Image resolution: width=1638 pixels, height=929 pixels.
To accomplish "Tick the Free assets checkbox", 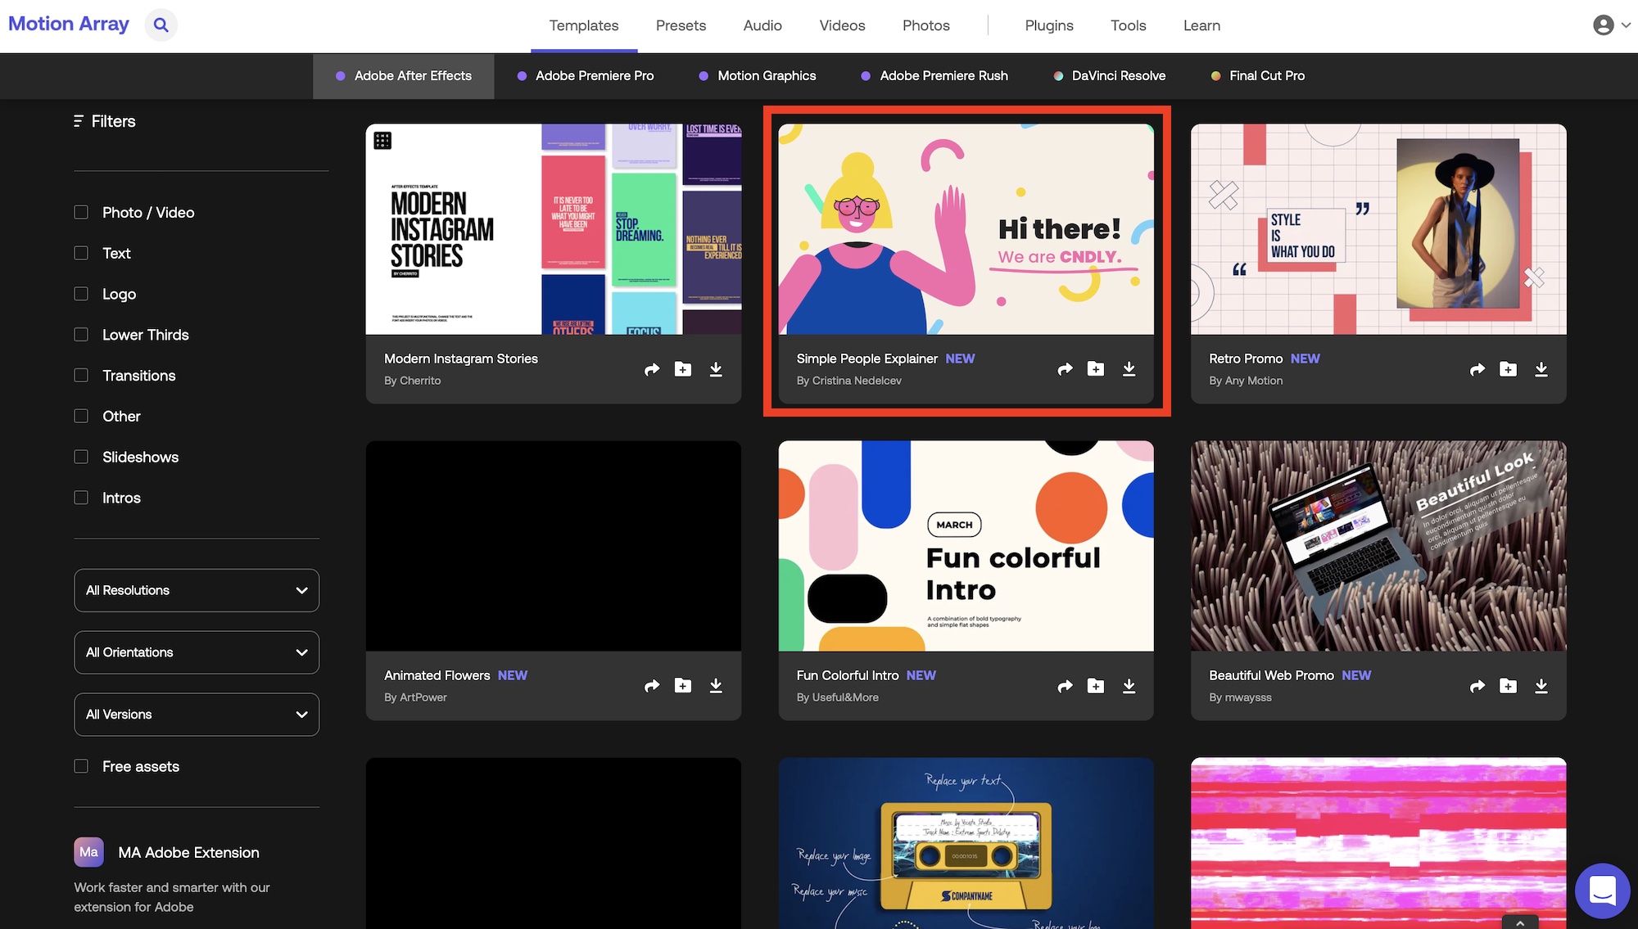I will point(81,766).
